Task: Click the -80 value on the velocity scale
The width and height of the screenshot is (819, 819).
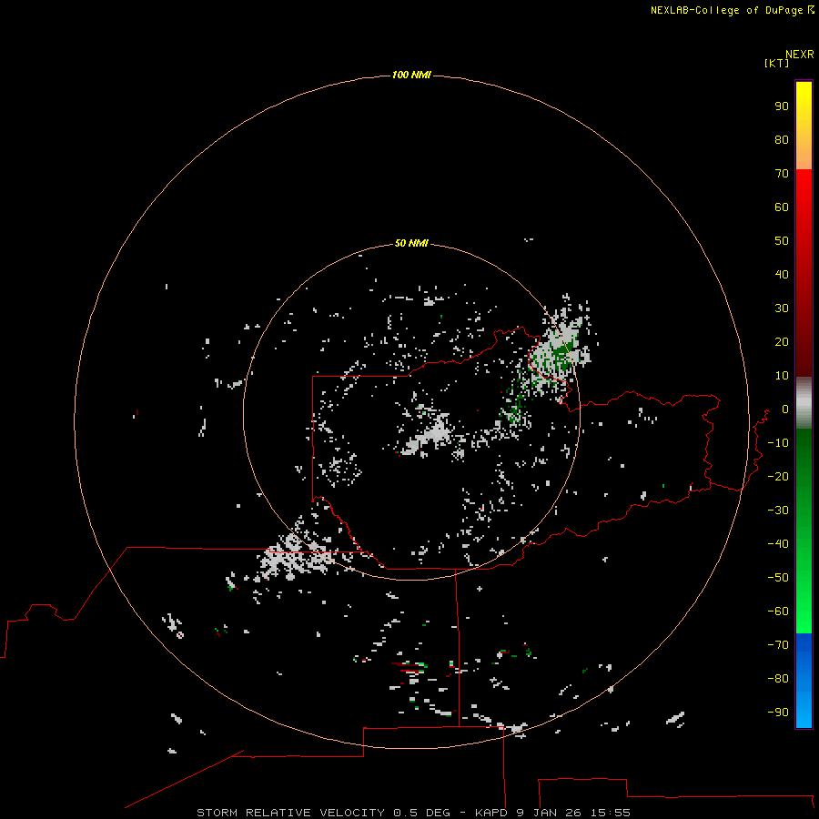Action: coord(778,679)
